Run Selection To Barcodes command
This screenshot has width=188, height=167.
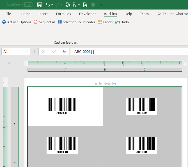pos(76,22)
